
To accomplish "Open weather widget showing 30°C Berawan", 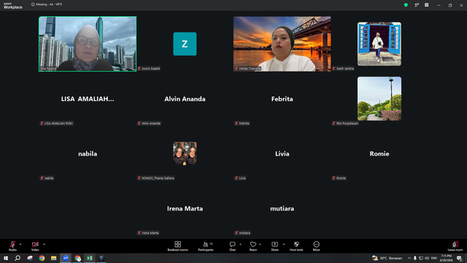I will [387, 258].
